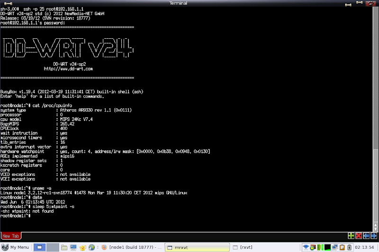Viewport: 379px width, 252px height.
Task: Launch the yellow teapot application icon
Action: 82,247
